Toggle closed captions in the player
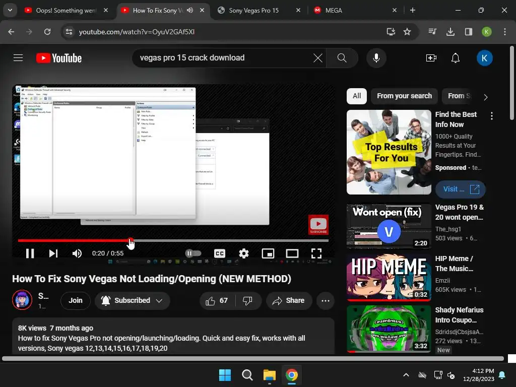Viewport: 516px width, 387px height. coord(220,253)
